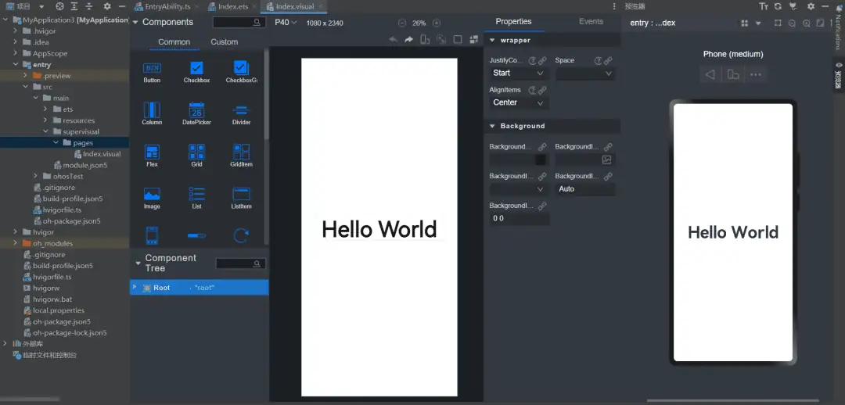Select the DatePicker component icon
845x405 pixels.
(196, 111)
